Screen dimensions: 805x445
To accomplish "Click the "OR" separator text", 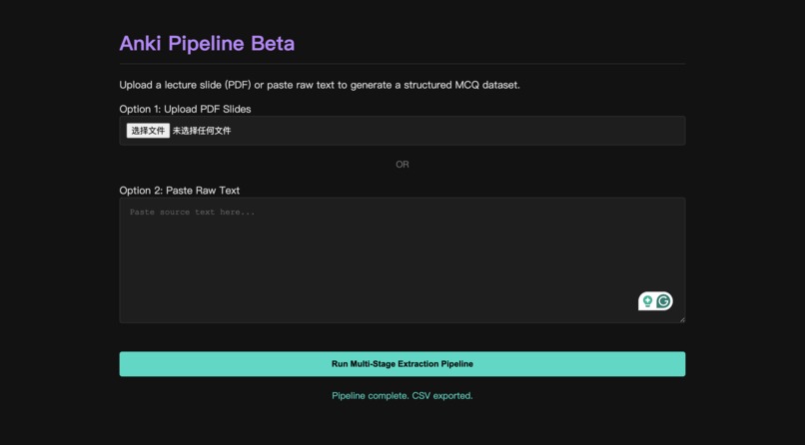I will (x=402, y=165).
